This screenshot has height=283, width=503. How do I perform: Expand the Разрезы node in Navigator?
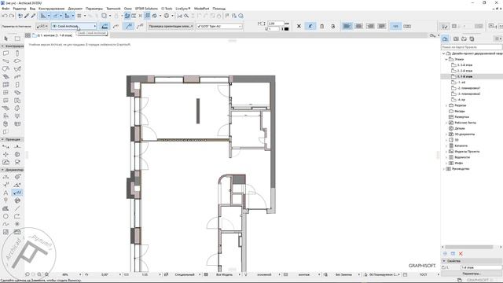click(x=446, y=105)
